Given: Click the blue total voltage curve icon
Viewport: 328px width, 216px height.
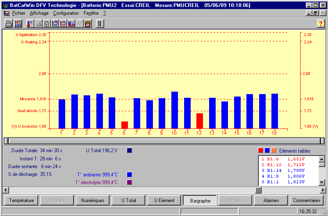Looking at the screenshot, I should [55, 24].
